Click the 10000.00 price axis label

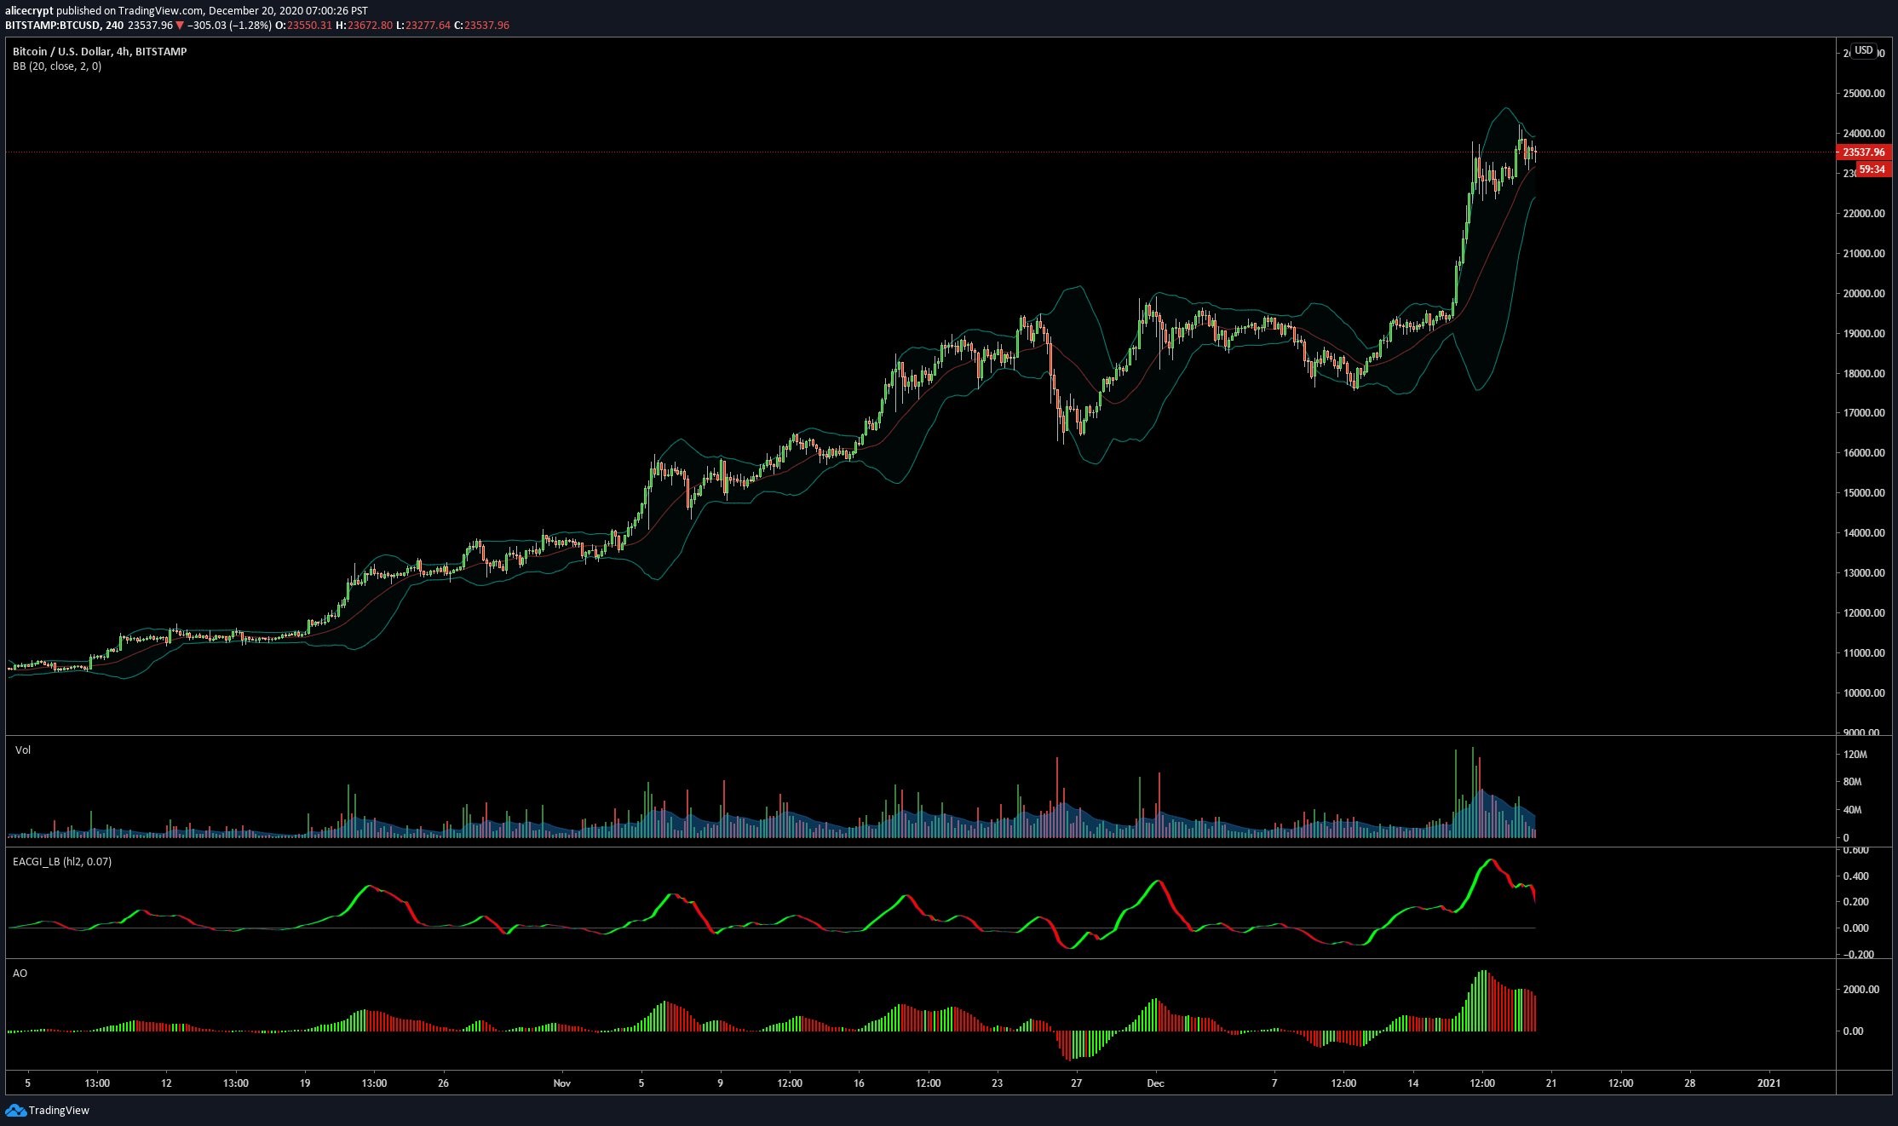(x=1864, y=693)
